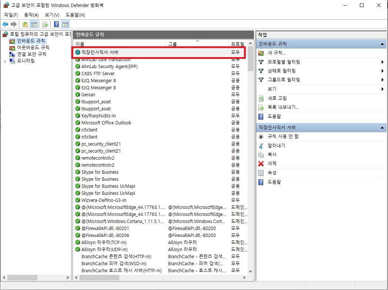Click the 상태로 필터링 funnel icon
388x290 pixels.
pyautogui.click(x=261, y=71)
